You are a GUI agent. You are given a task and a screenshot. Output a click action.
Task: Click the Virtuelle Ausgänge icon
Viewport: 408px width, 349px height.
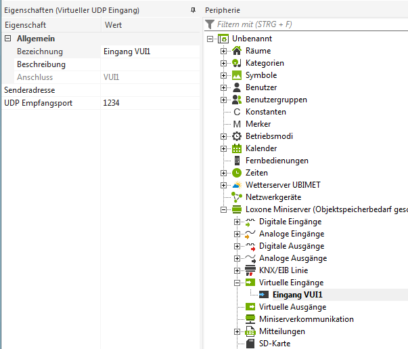click(x=250, y=307)
